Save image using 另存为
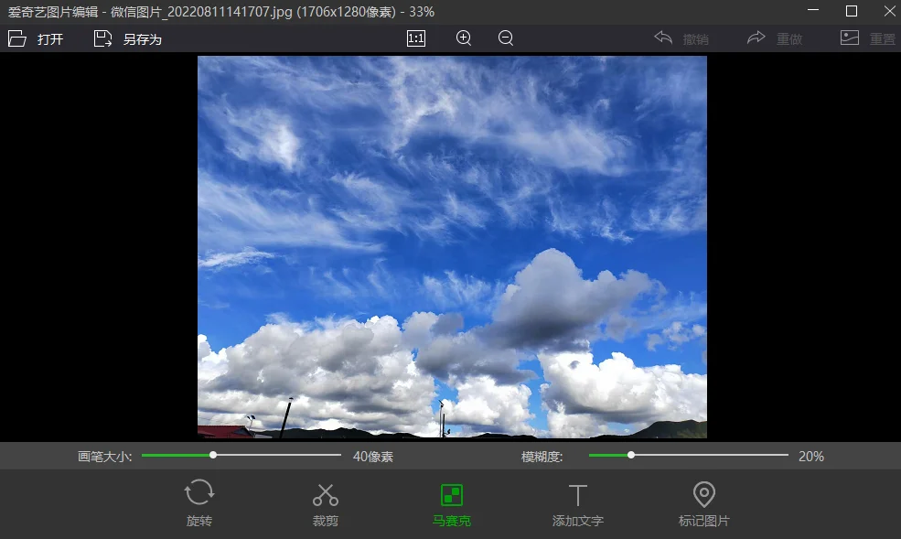901x539 pixels. click(x=127, y=39)
